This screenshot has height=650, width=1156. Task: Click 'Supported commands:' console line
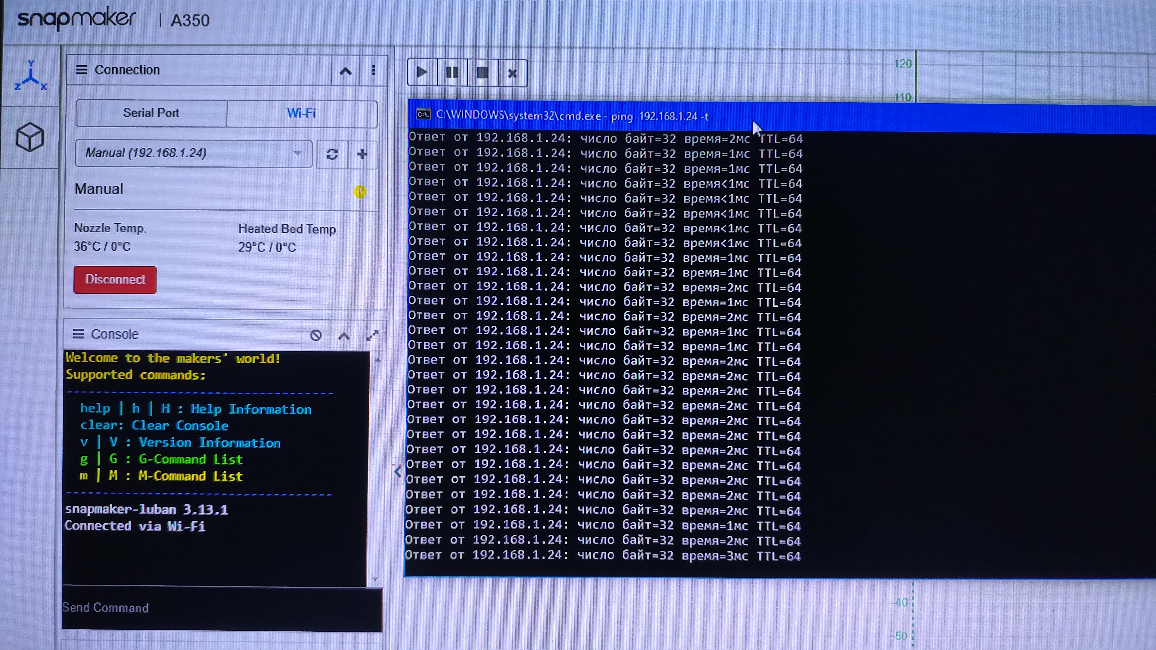tap(135, 375)
